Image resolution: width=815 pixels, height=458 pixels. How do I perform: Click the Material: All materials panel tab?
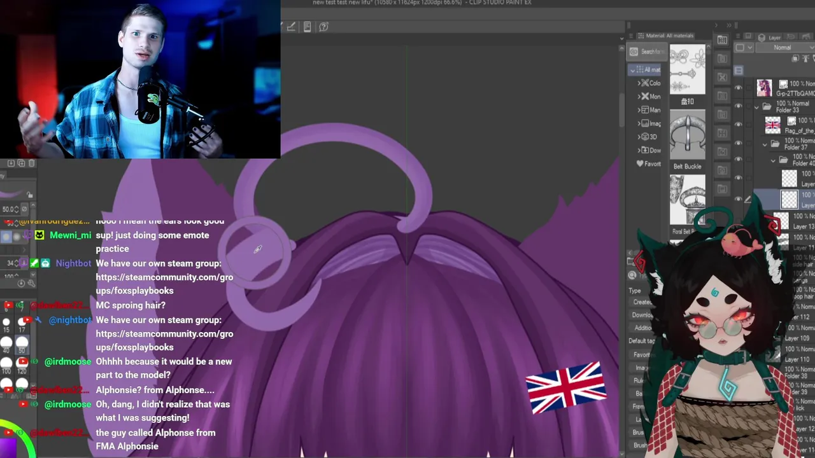coord(665,36)
